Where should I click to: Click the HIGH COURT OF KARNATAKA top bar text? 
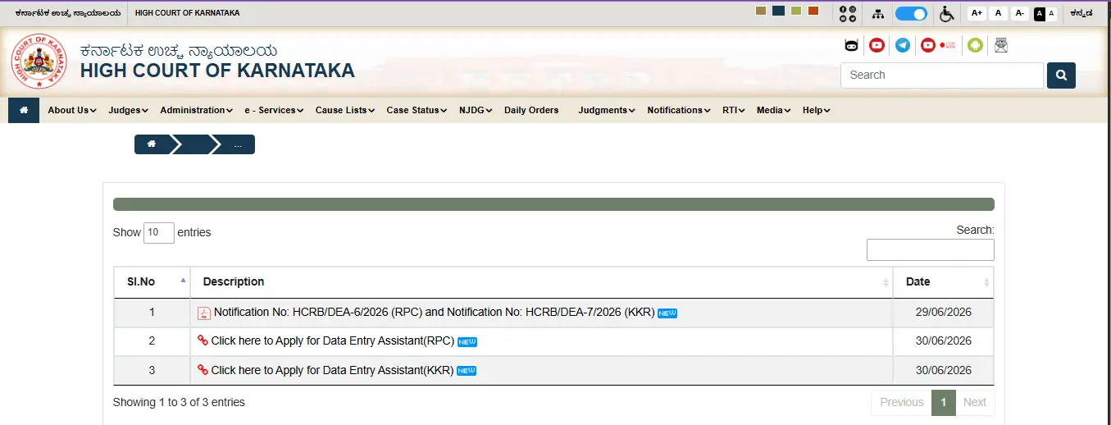(x=188, y=13)
